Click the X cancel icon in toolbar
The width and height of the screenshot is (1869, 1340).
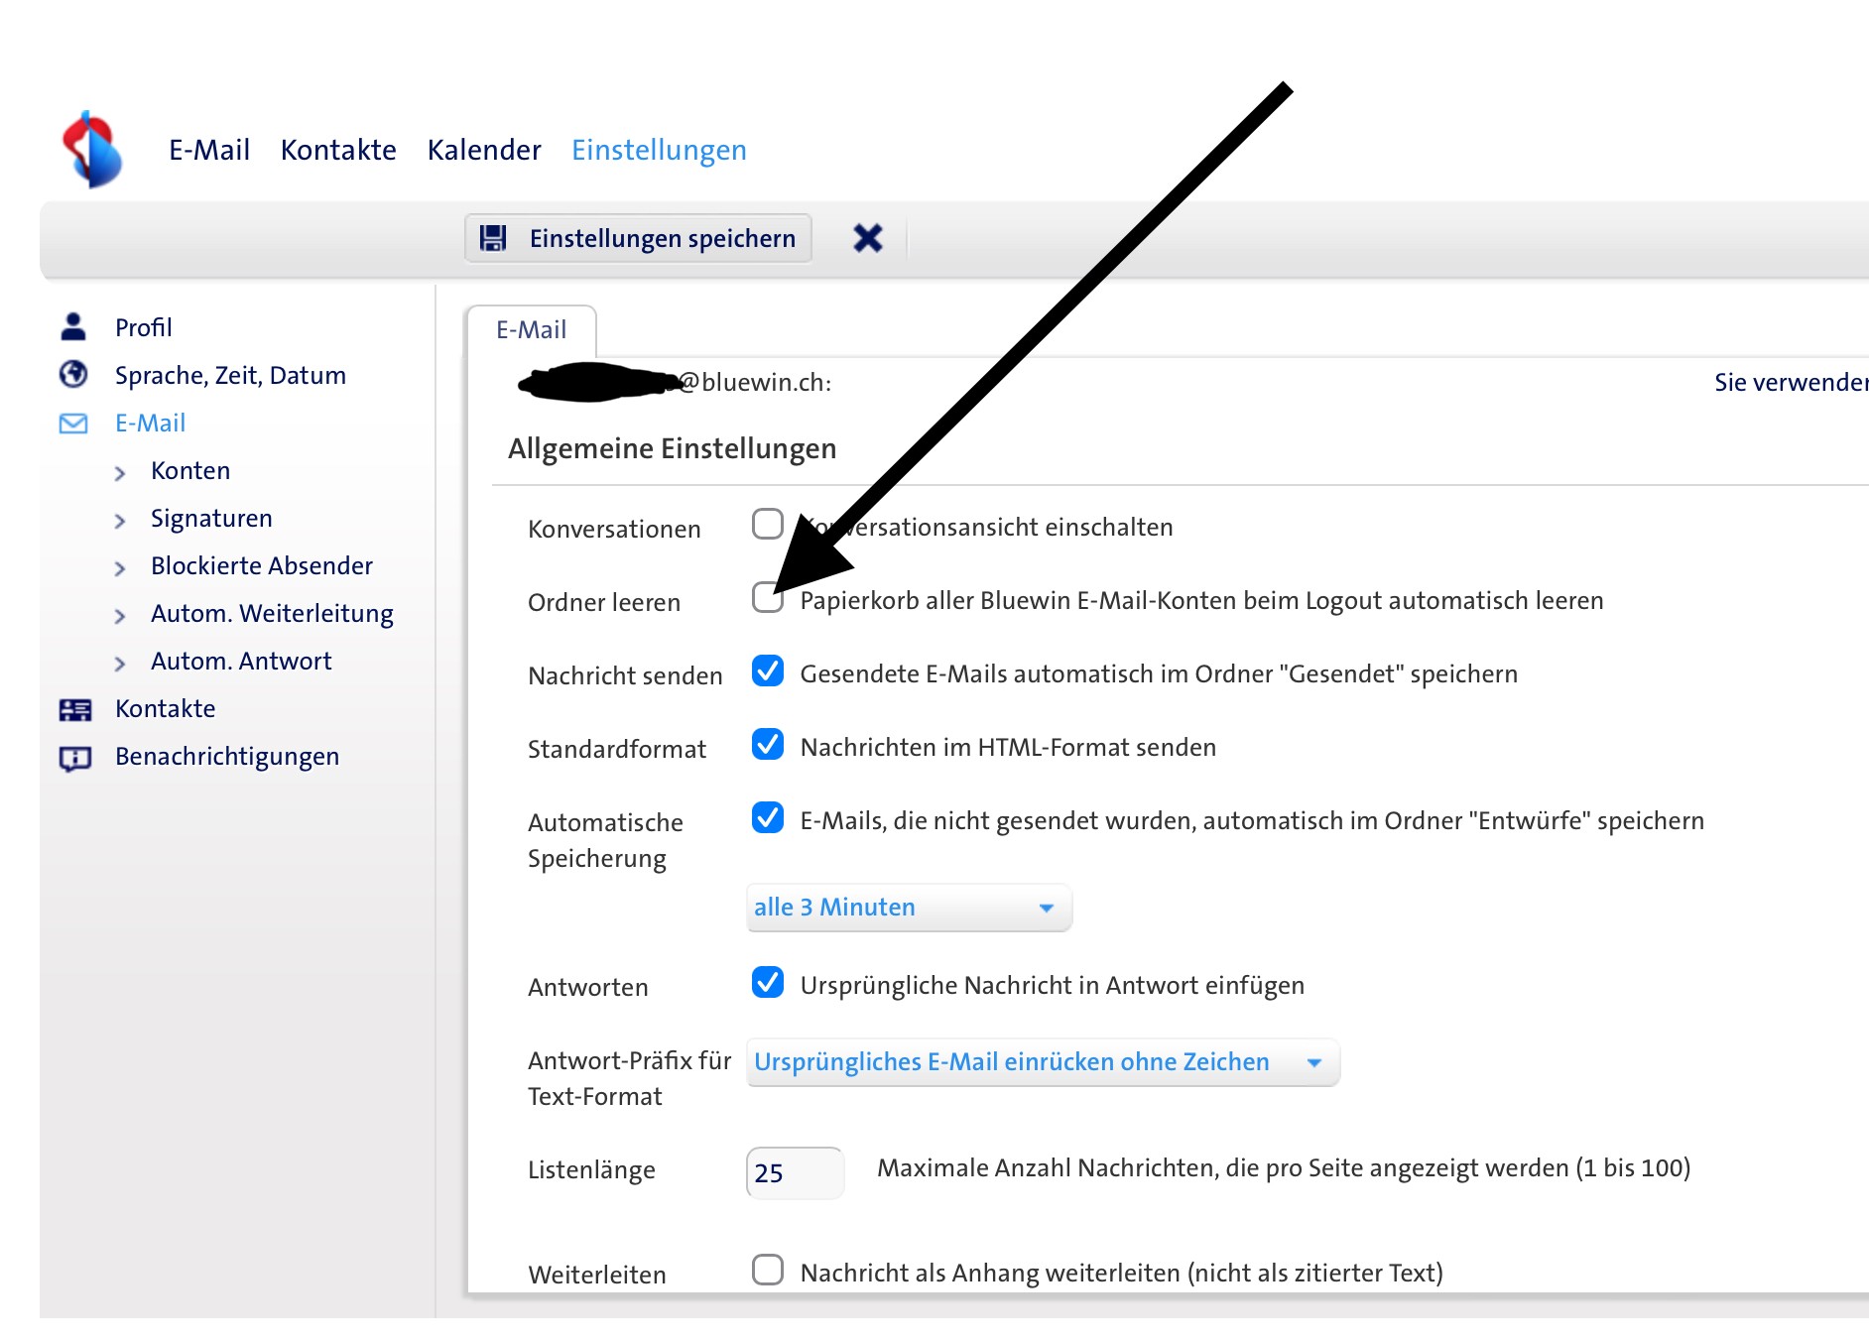pyautogui.click(x=867, y=238)
